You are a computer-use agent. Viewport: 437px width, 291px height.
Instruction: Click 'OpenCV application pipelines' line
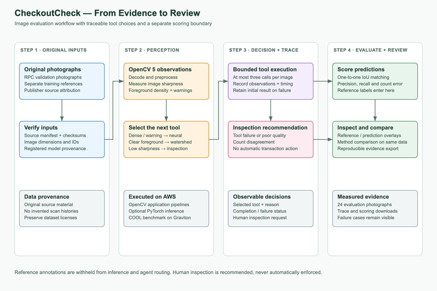click(159, 204)
